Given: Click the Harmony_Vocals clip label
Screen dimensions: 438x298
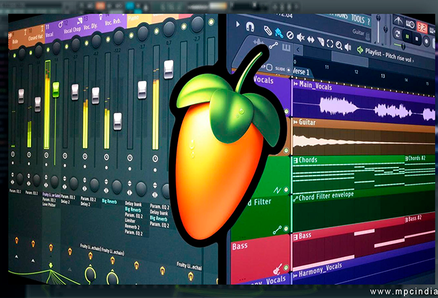Looking at the screenshot, I should tap(320, 270).
